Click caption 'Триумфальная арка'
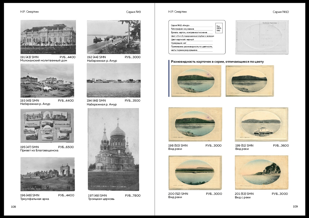This screenshot has width=309, height=218. (35, 199)
